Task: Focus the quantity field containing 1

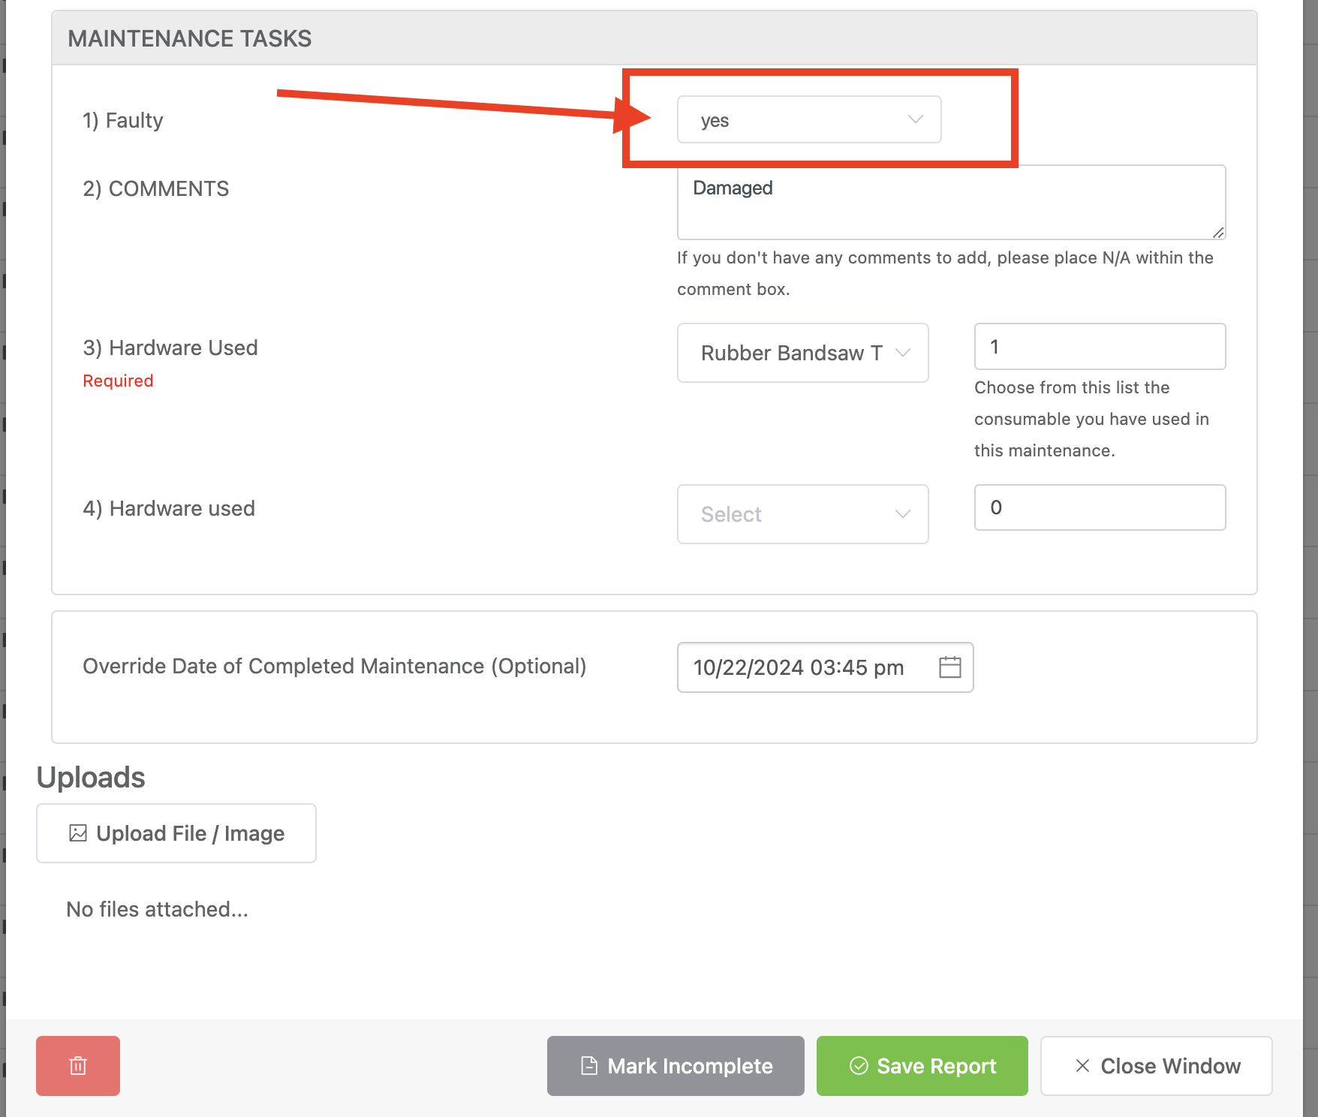Action: tap(1099, 347)
